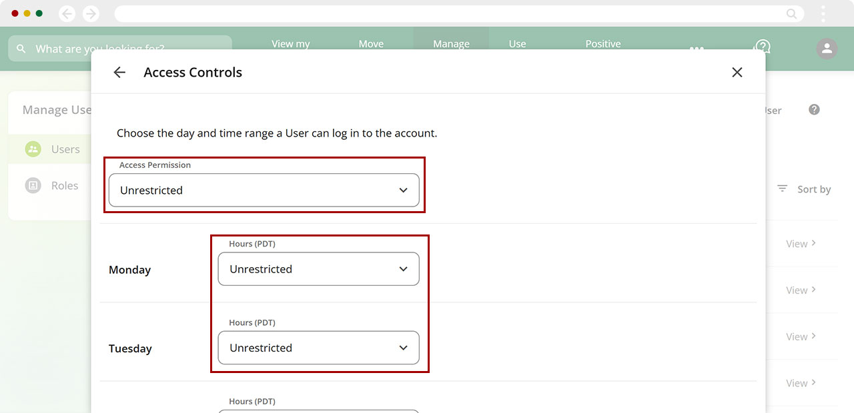Open the Use menu
The image size is (854, 413).
[518, 44]
